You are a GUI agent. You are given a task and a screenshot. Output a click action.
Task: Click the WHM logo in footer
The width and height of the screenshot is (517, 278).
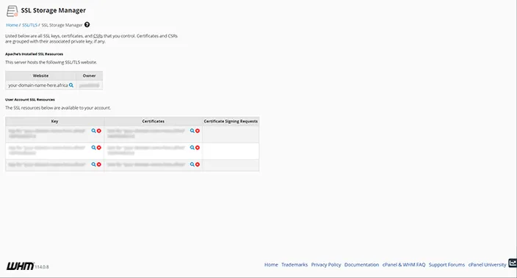[20, 266]
